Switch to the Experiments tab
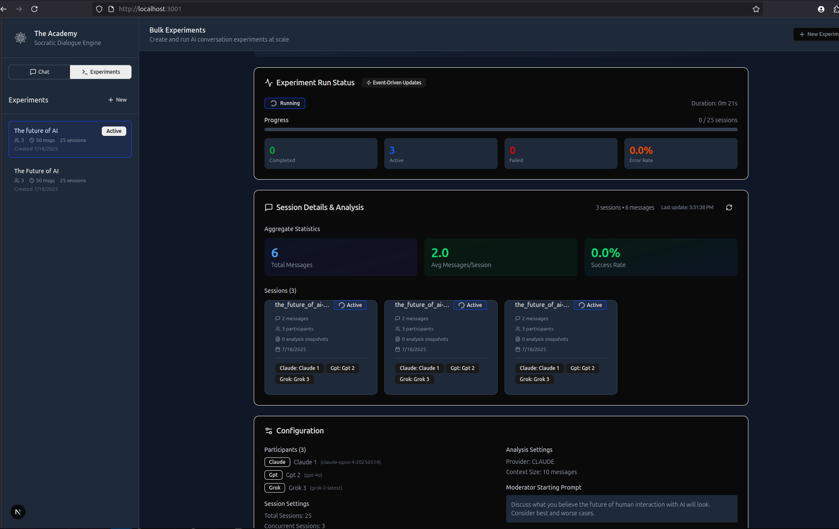This screenshot has height=529, width=839. tap(101, 72)
